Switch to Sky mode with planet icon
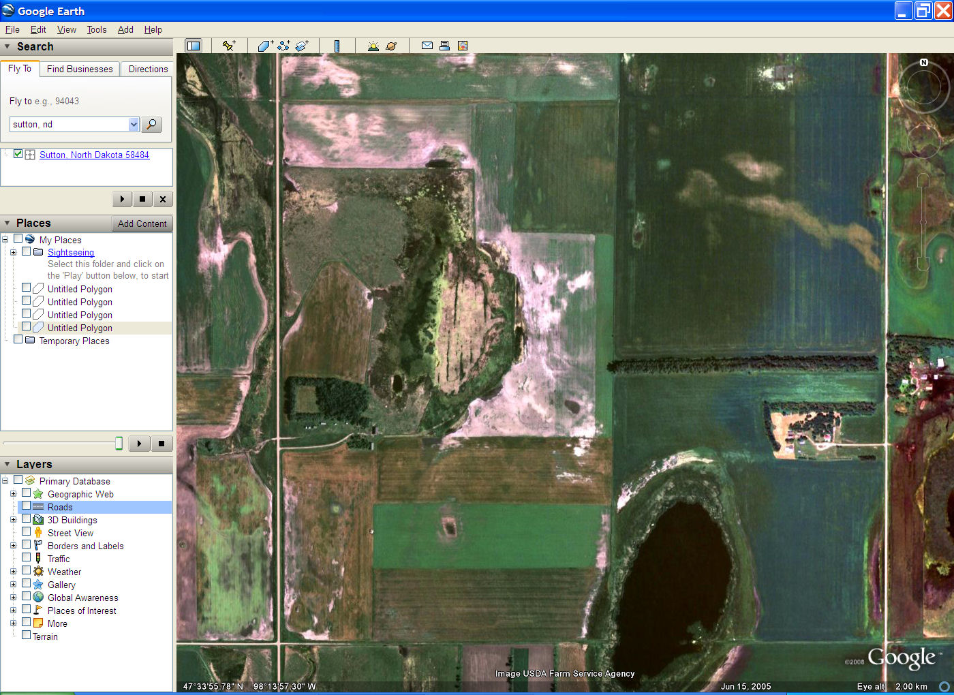The image size is (954, 695). click(x=391, y=46)
